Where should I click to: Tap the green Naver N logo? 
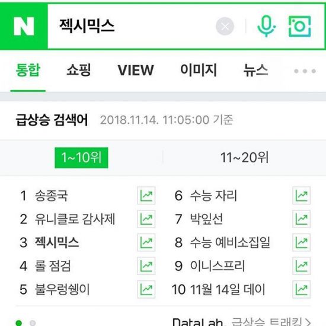24,26
